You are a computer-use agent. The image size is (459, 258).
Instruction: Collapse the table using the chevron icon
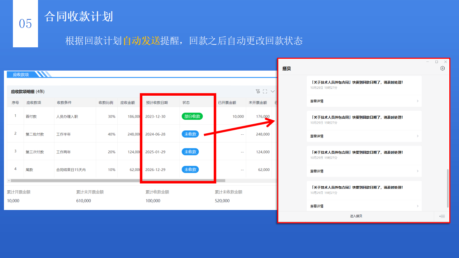tap(273, 91)
